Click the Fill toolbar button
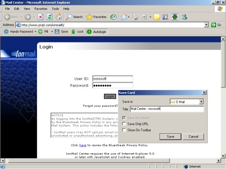Image resolution: width=226 pixels, height=169 pixels. 44,32
